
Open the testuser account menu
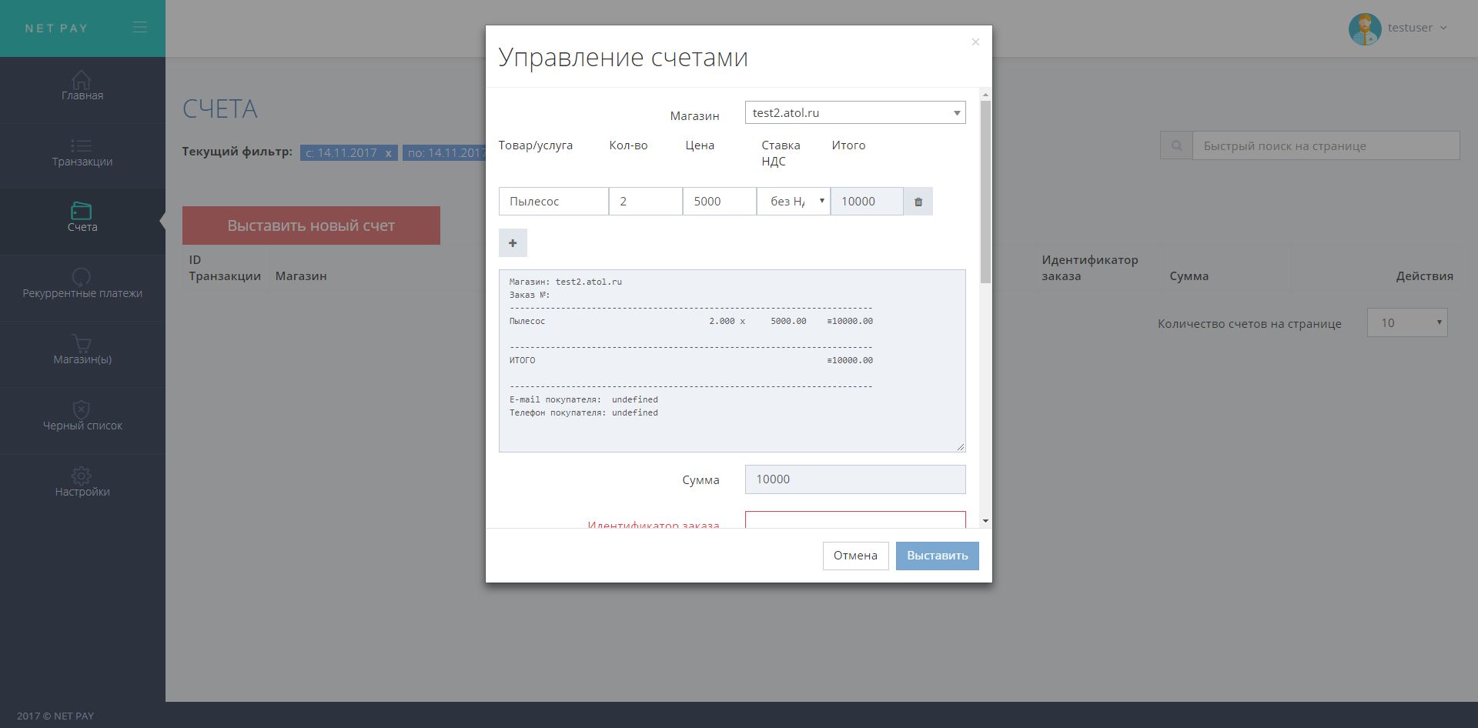click(x=1417, y=28)
